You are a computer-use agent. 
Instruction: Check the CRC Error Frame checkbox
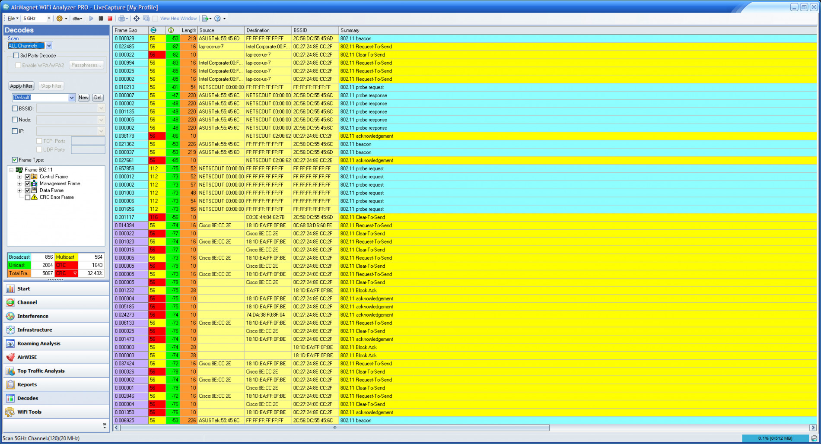(27, 197)
